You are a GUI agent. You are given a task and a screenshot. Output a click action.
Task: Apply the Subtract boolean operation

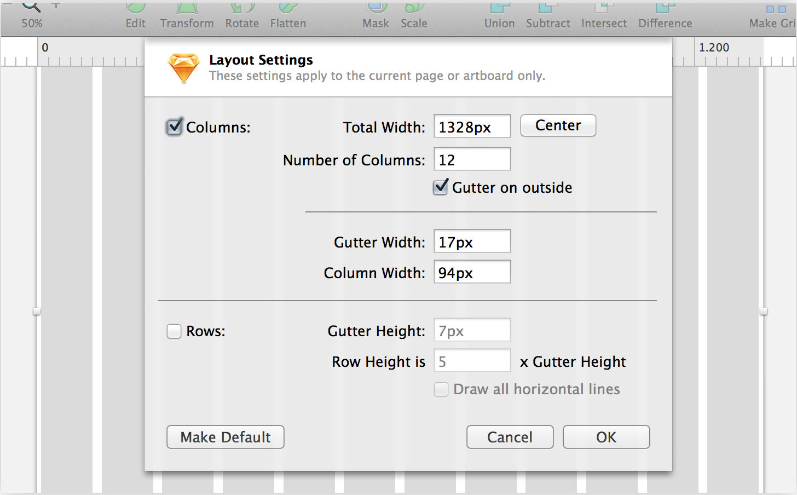pos(548,15)
